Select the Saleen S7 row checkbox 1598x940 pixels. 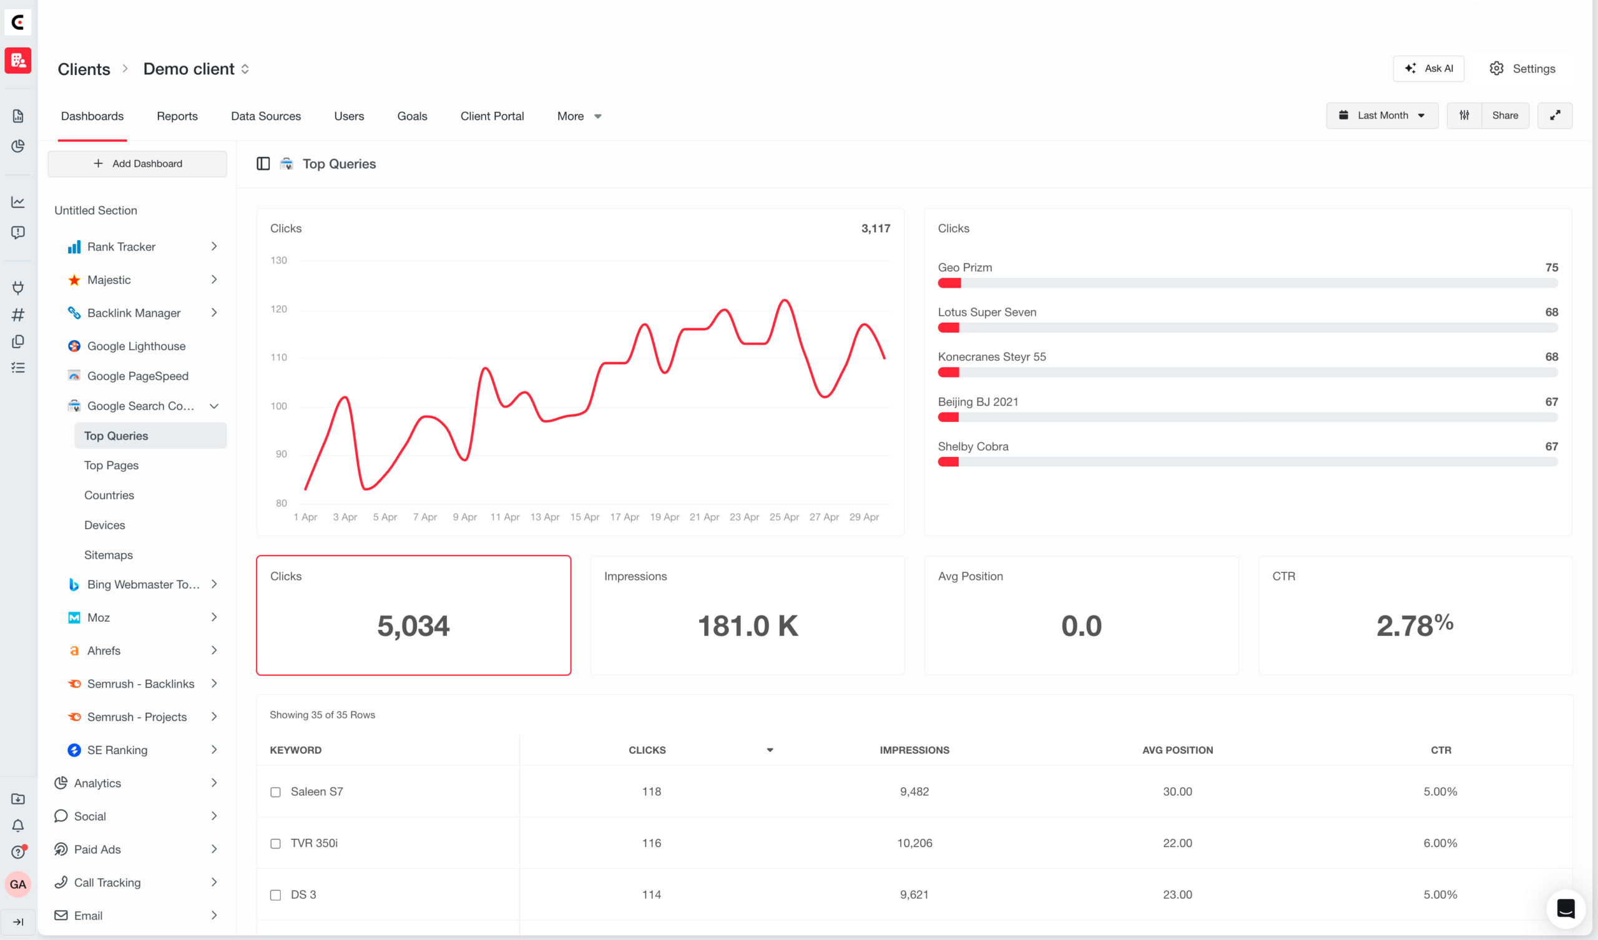click(275, 792)
